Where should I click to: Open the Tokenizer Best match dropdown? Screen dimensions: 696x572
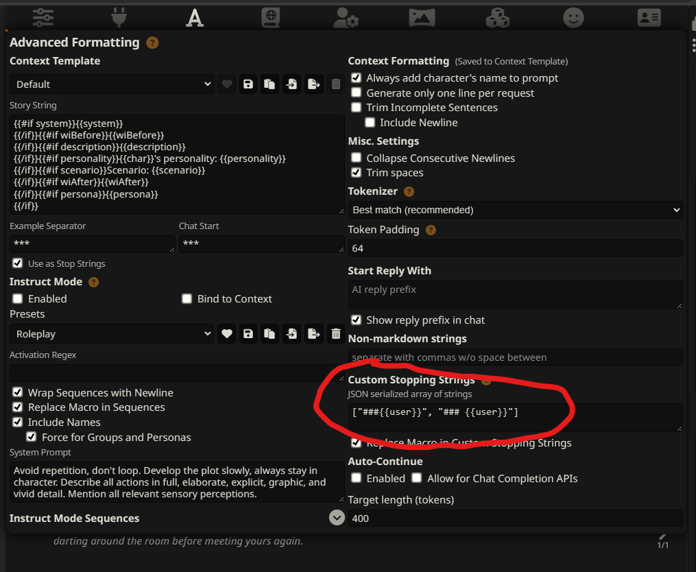coord(515,210)
